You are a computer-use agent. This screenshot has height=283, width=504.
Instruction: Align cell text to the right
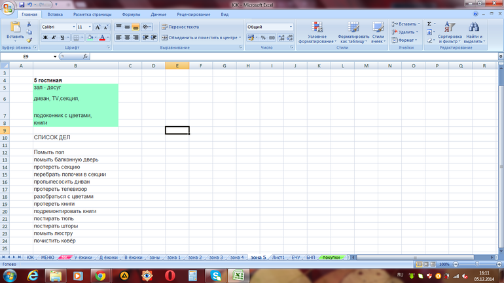pyautogui.click(x=135, y=37)
